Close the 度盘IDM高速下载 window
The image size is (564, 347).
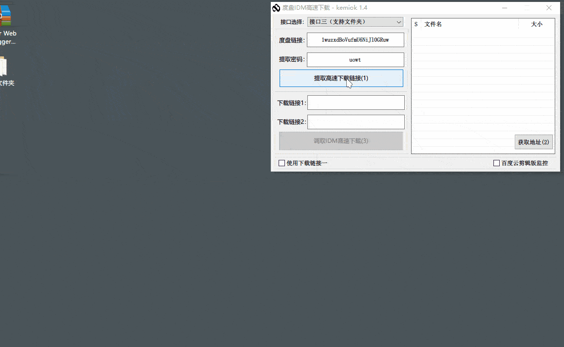tap(549, 8)
